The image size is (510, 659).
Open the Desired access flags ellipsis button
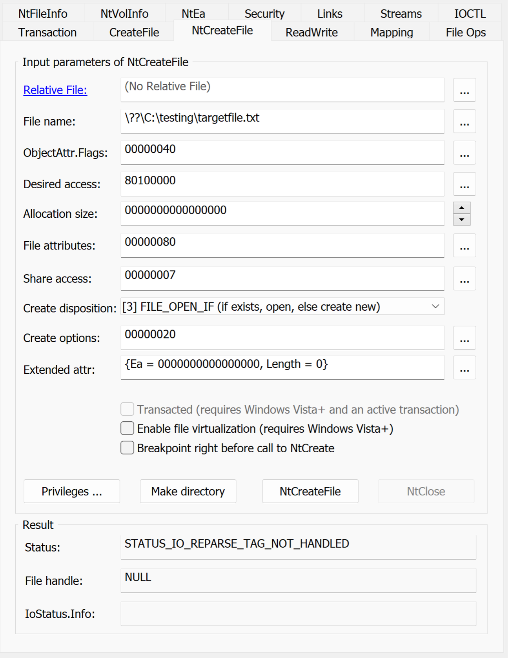coord(464,184)
